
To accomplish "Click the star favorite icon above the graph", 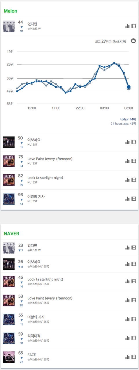I will click(x=133, y=41).
